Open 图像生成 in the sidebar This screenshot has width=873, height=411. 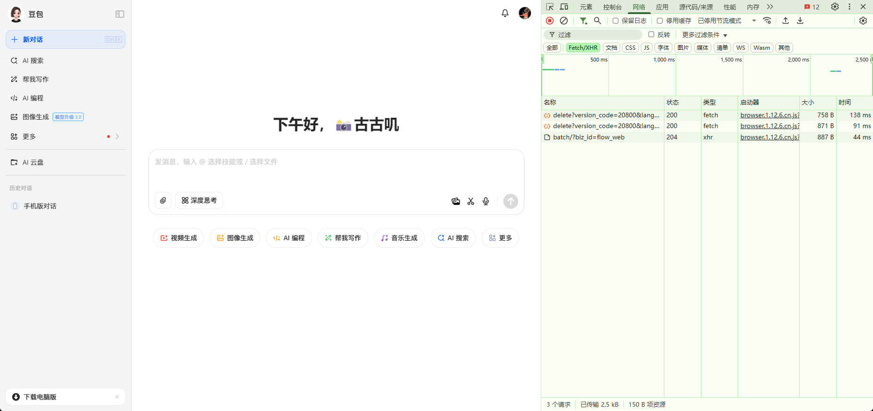click(65, 117)
